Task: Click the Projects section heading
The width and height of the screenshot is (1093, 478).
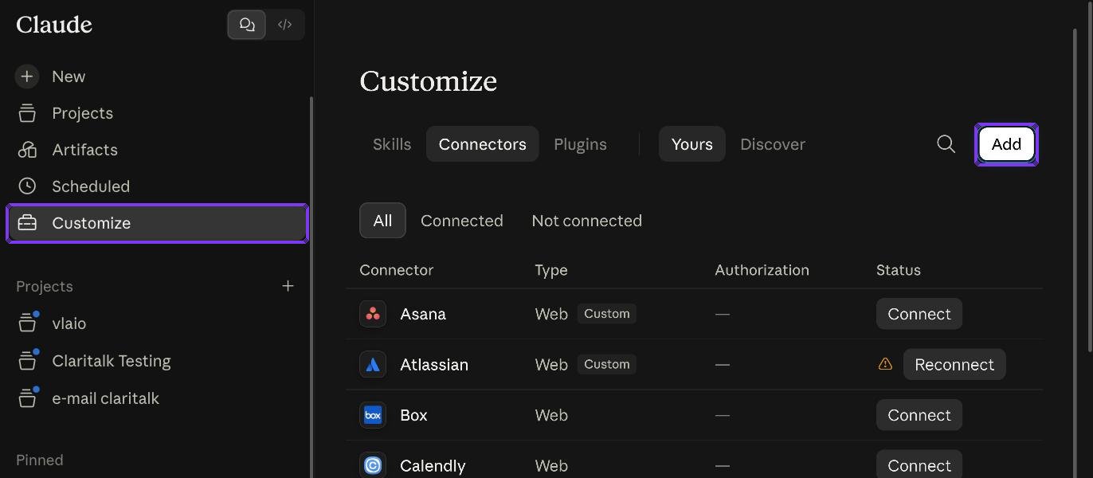Action: click(45, 286)
